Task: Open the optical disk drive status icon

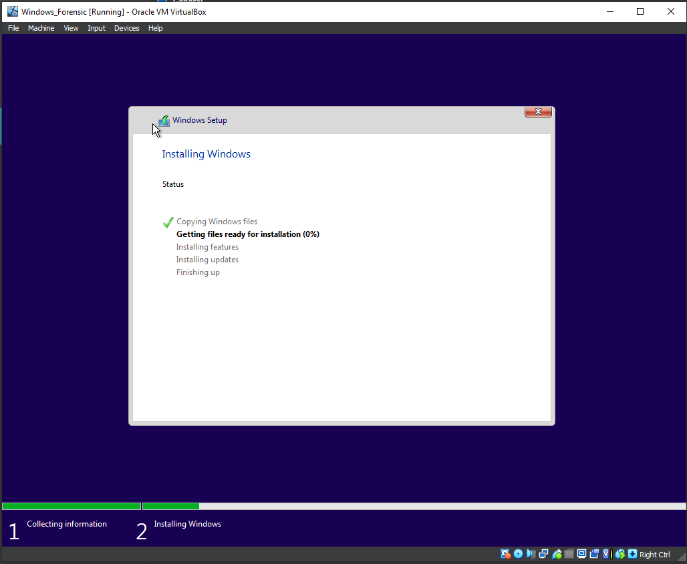Action: pos(518,554)
